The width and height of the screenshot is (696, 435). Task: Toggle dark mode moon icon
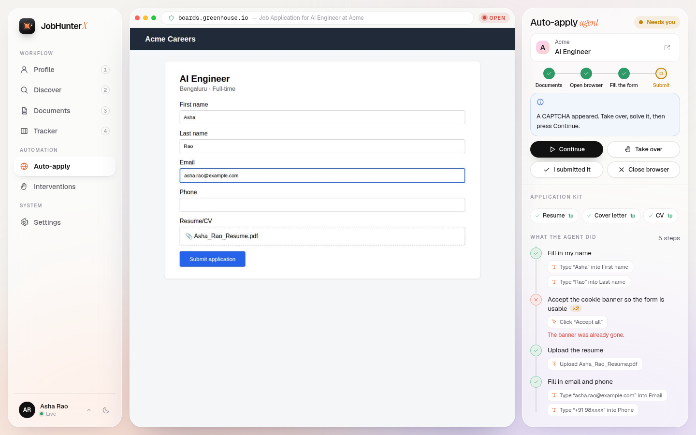pyautogui.click(x=106, y=410)
